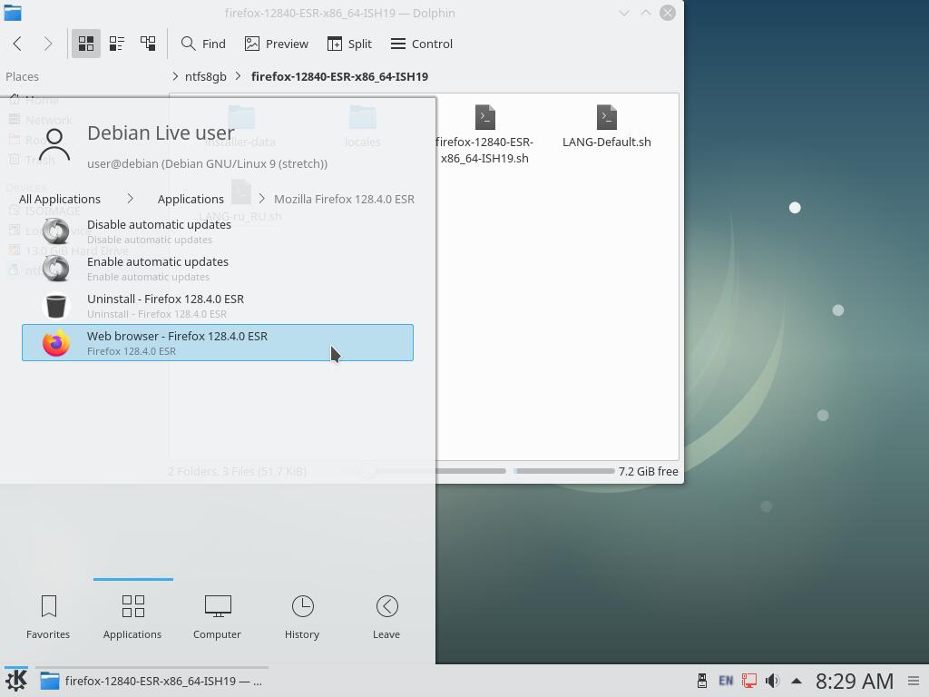Expand hidden system tray icons arrow
Screen dimensions: 929x697
click(x=797, y=681)
